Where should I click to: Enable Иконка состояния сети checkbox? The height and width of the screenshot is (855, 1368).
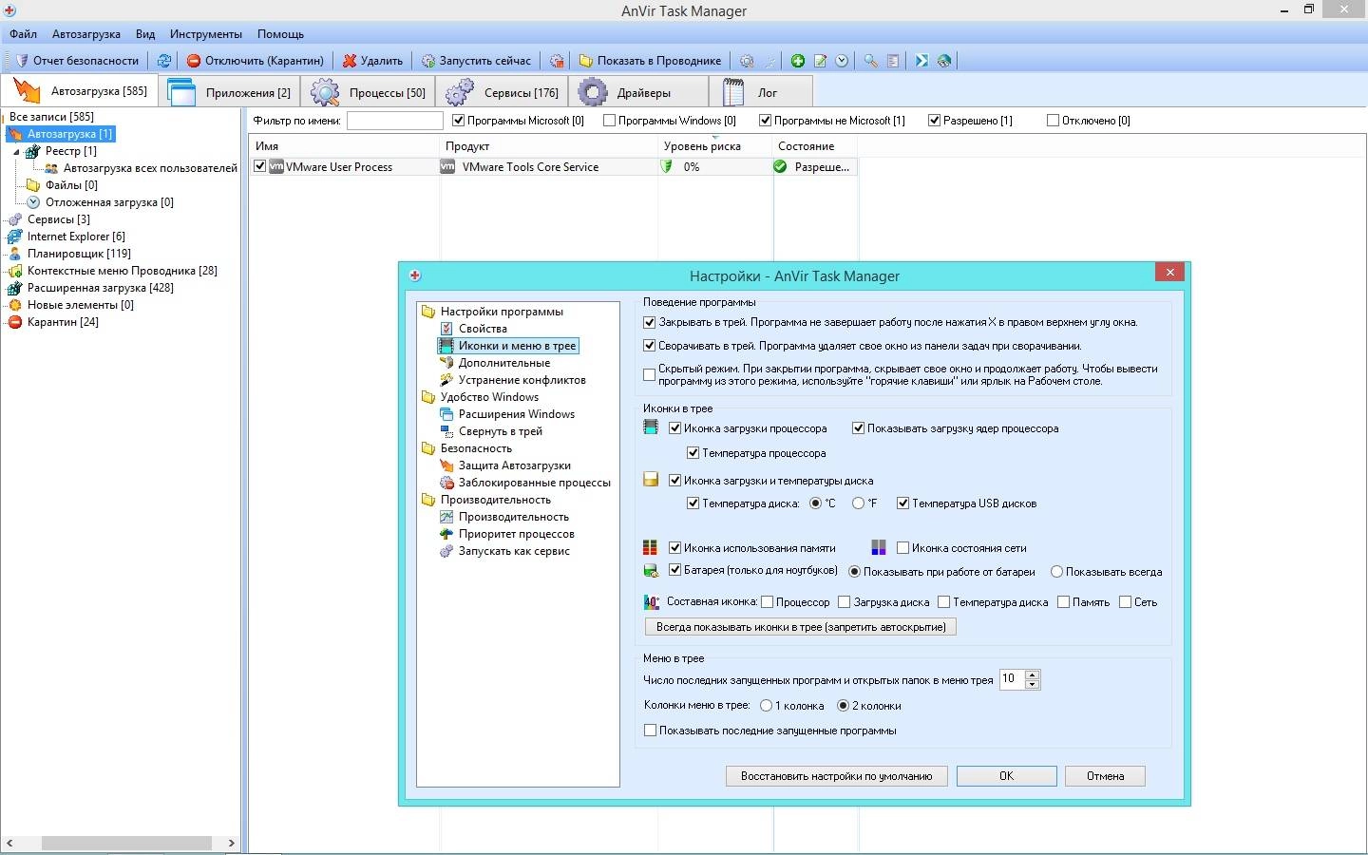pyautogui.click(x=902, y=548)
